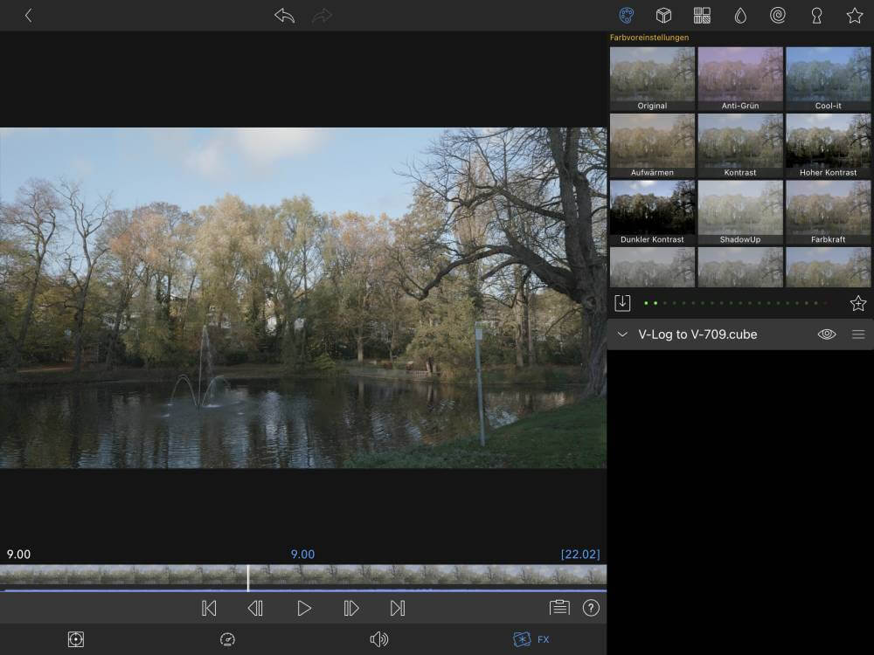874x655 pixels.
Task: Open the audio editor tab
Action: (379, 639)
